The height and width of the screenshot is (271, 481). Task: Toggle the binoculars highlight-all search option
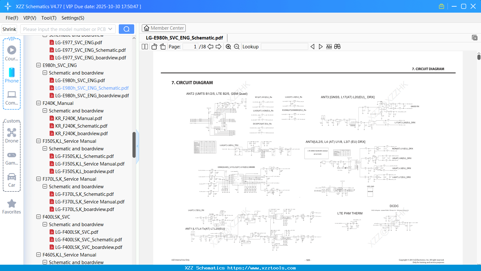pos(337,46)
